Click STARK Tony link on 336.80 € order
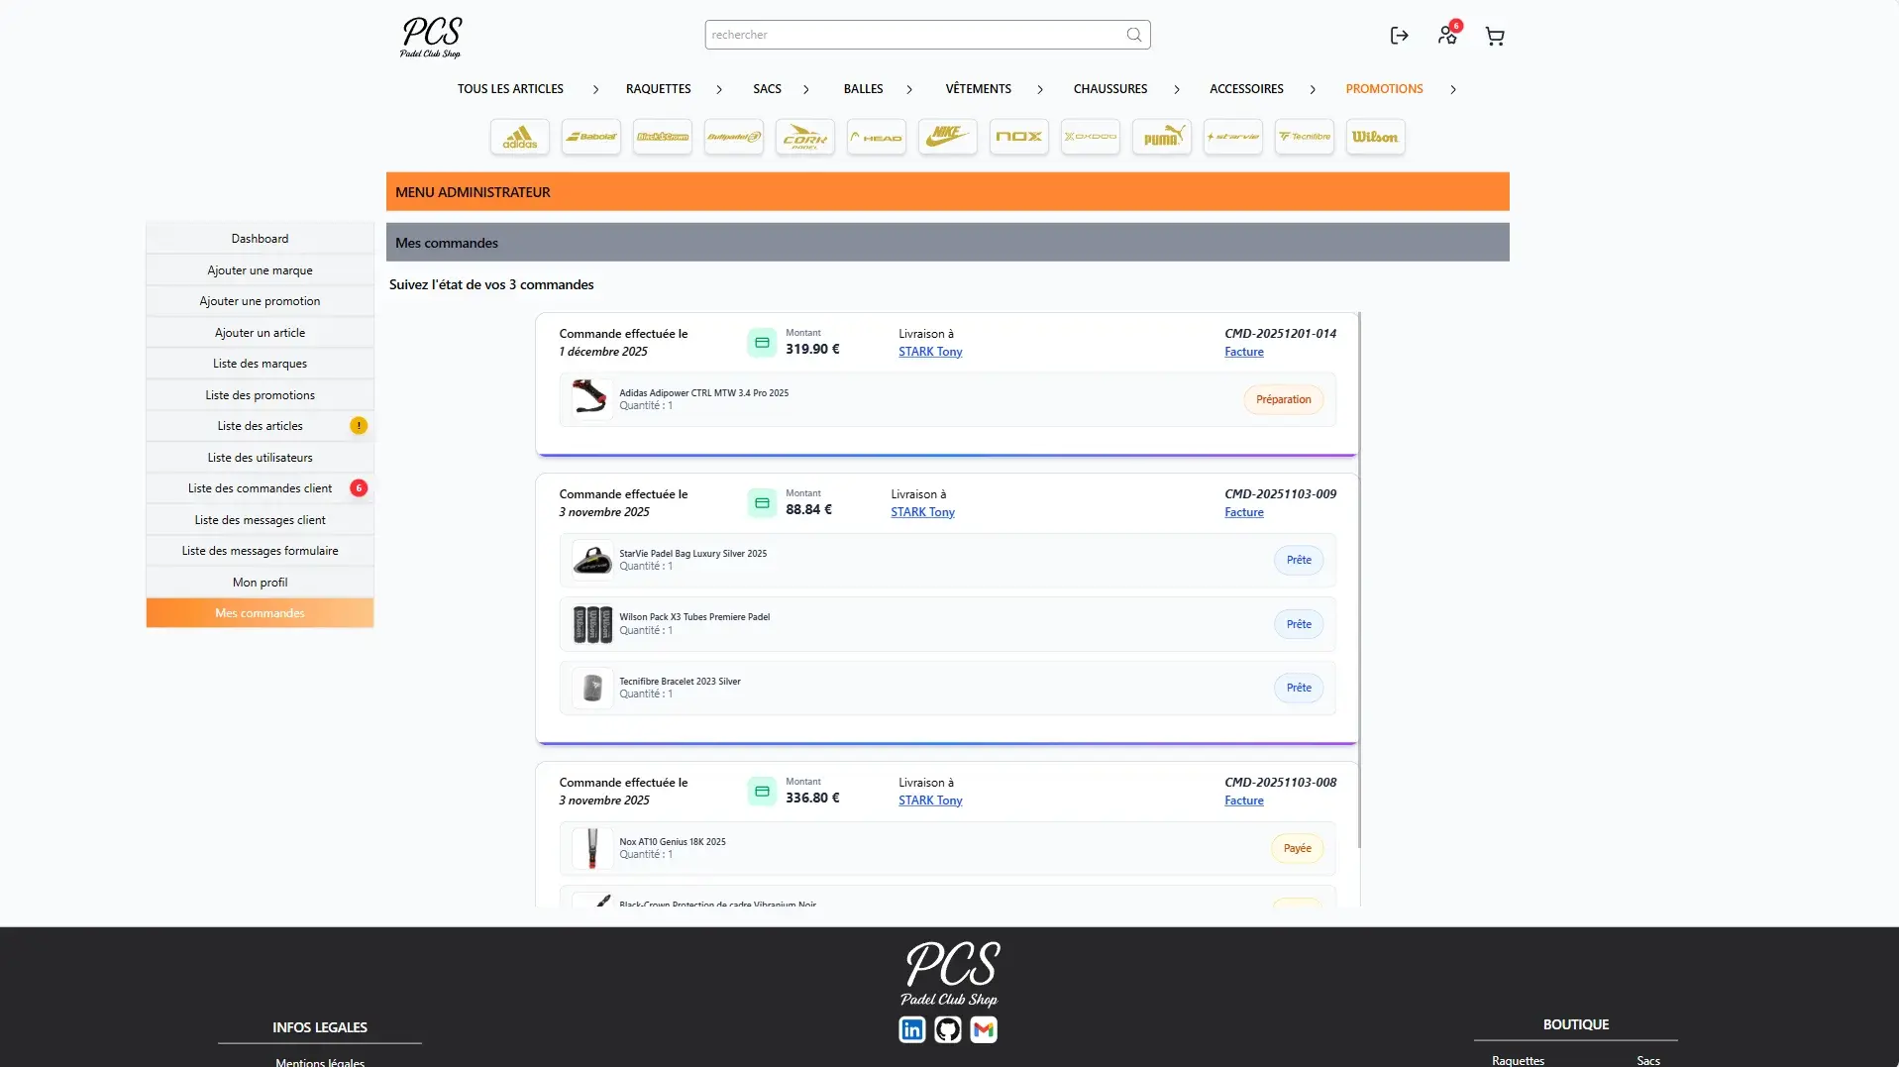Viewport: 1899px width, 1067px height. coord(930,800)
